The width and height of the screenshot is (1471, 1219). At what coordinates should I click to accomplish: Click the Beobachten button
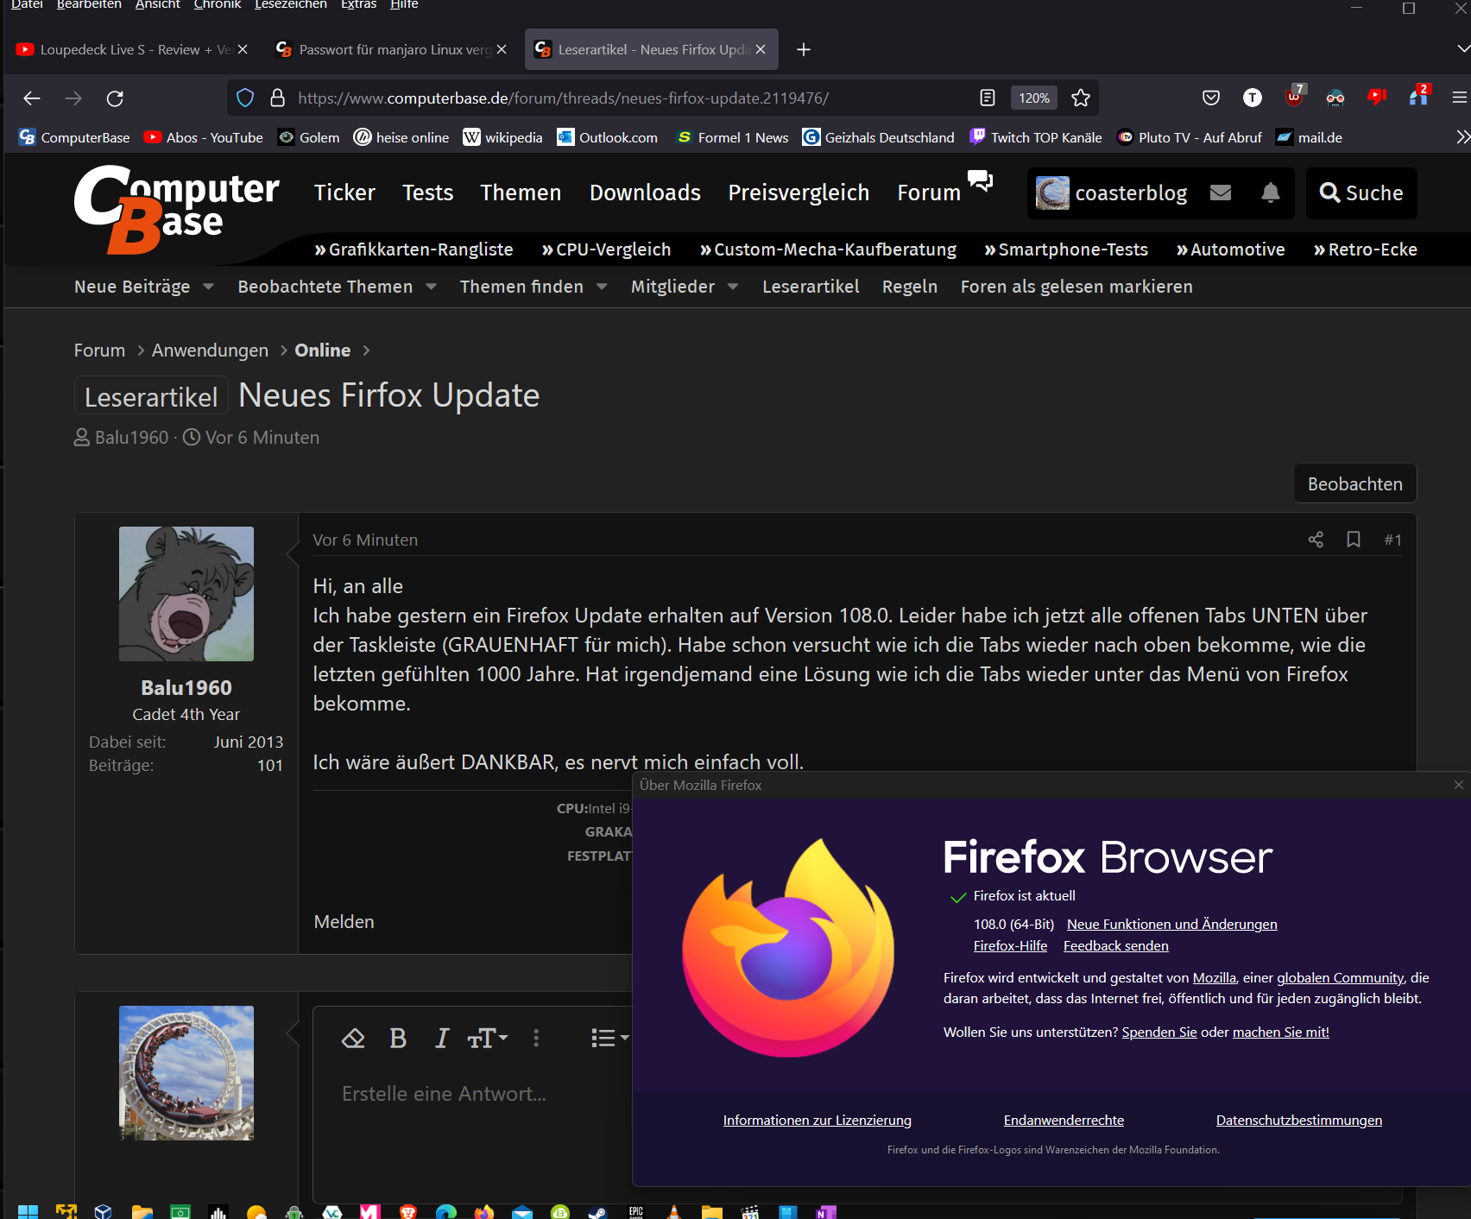tap(1354, 483)
